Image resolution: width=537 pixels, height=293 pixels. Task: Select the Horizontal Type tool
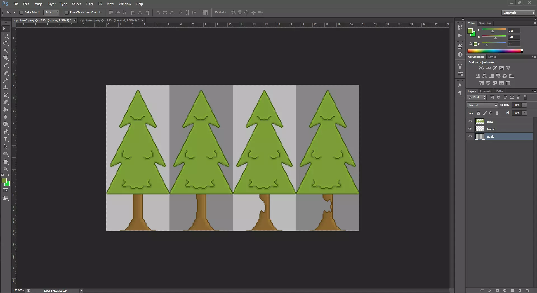(x=6, y=139)
